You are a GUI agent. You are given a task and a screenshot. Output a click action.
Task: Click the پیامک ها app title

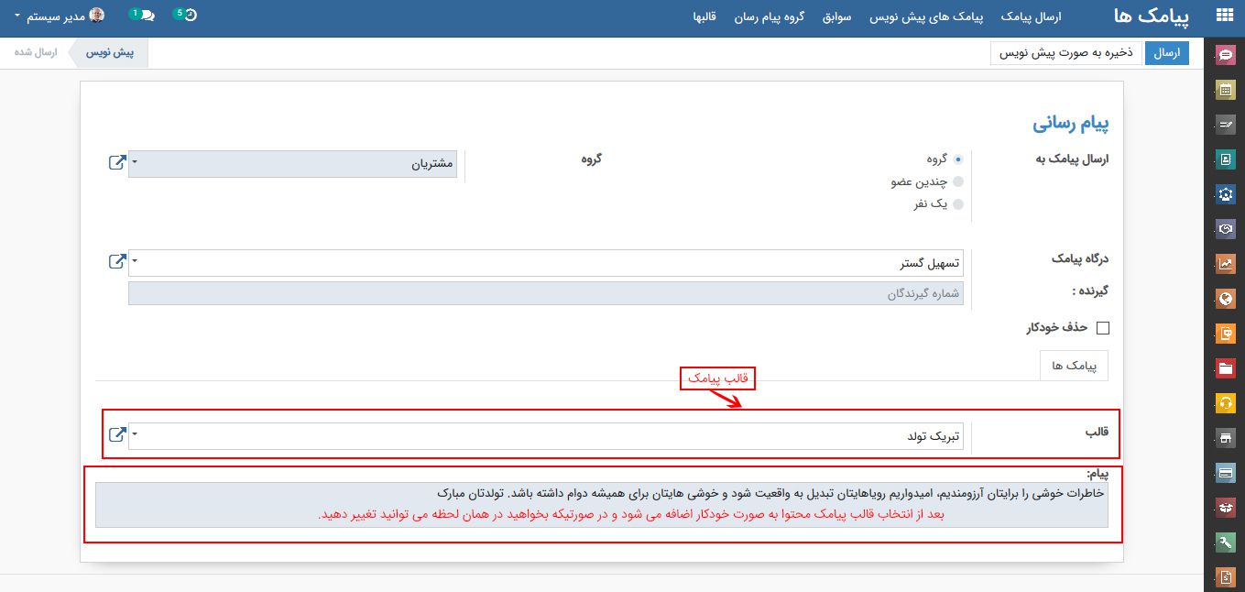tap(1152, 16)
